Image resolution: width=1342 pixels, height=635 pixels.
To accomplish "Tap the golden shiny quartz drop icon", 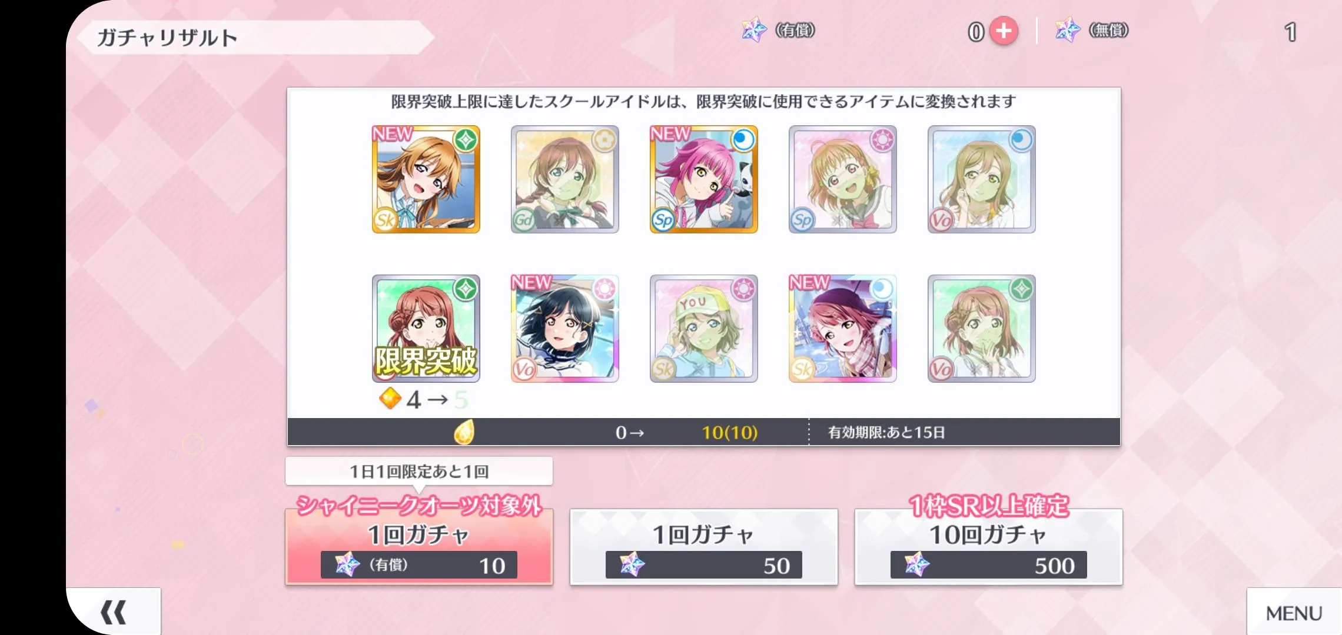I will pos(464,432).
